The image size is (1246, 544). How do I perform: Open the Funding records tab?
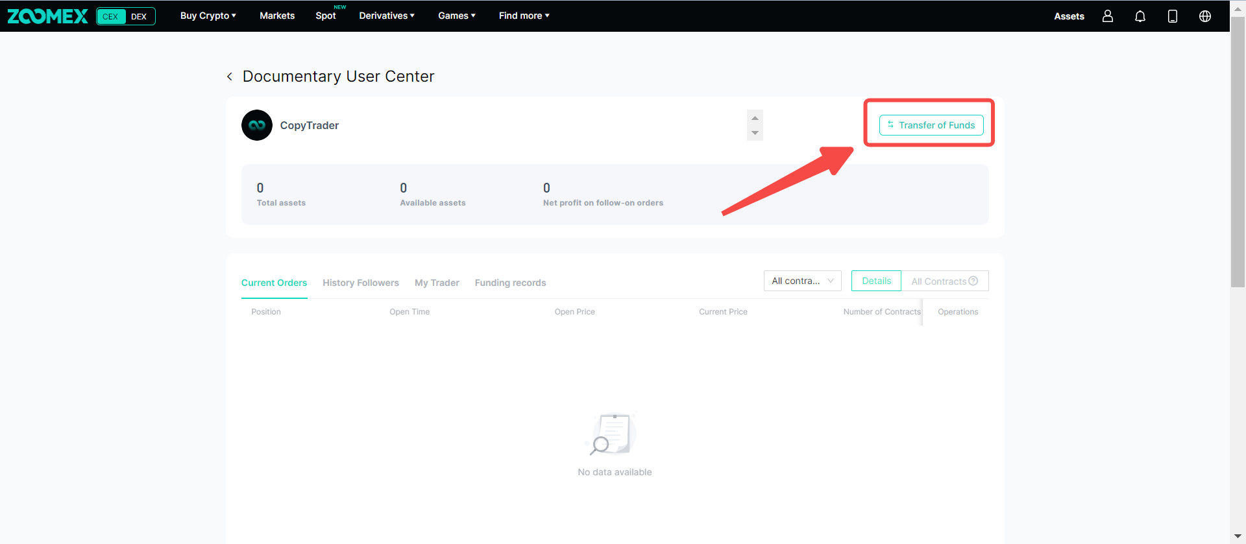(510, 283)
